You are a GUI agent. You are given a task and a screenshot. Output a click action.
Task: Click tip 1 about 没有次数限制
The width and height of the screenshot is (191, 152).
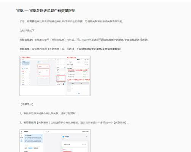point(48,113)
